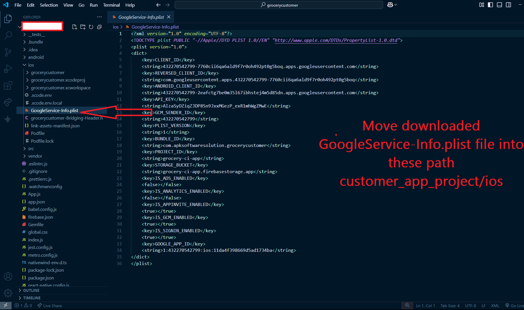Click the ios breadcrumb segment
This screenshot has height=310, width=524.
pos(116,27)
